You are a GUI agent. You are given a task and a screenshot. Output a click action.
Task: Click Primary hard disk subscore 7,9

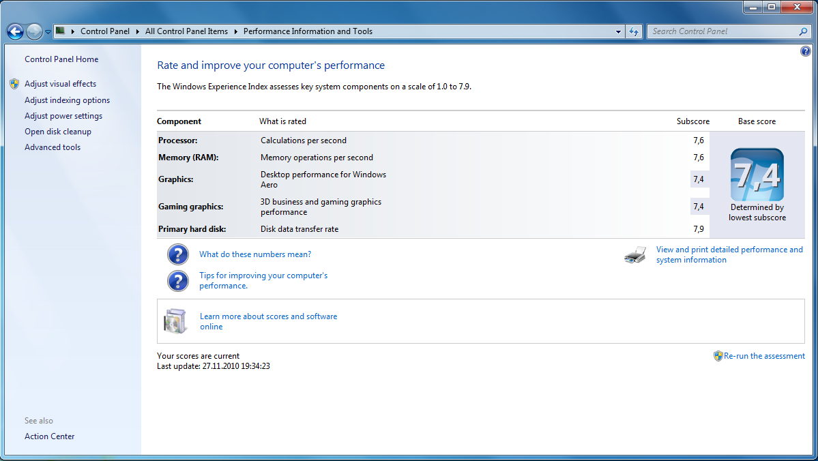point(699,229)
